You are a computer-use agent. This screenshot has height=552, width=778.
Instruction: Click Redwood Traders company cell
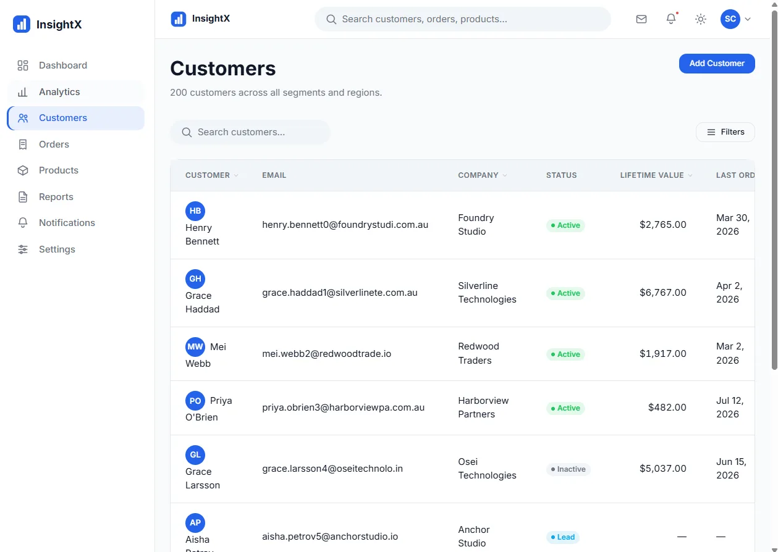point(478,353)
